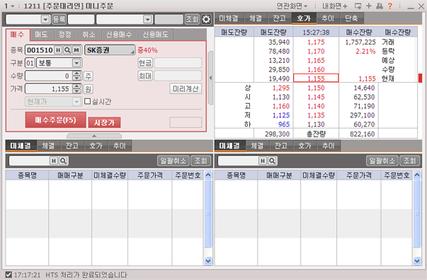
Task: Open the window number 1 dropdown in title bar
Action: [x=12, y=6]
